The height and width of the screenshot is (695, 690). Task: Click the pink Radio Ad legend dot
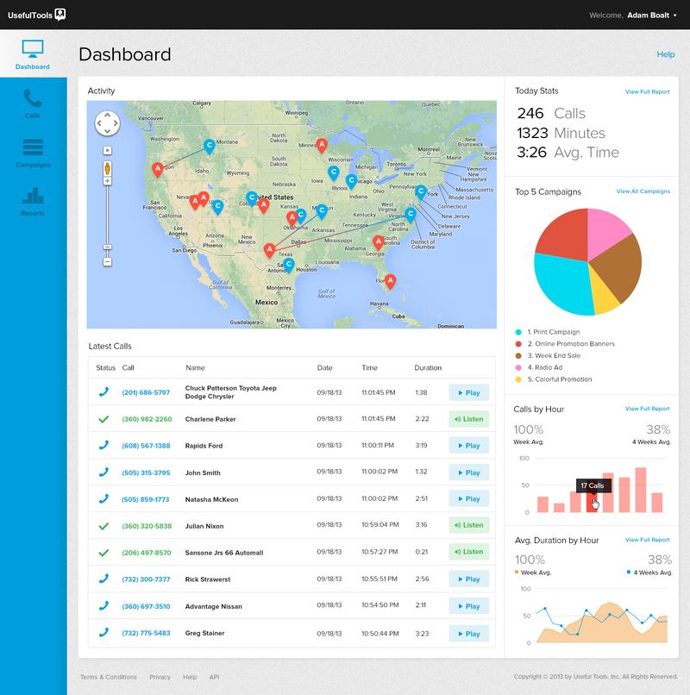click(x=518, y=367)
